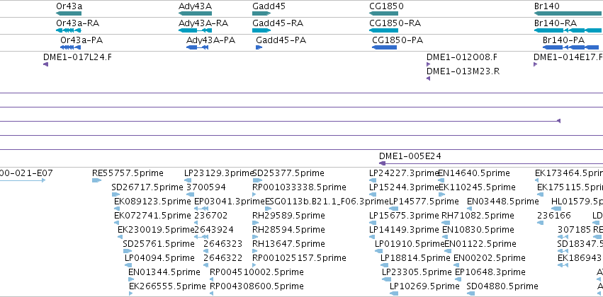Screen dimensions: 603x297
Task: Click the RE55757.5prime EST arrow
Action: click(x=96, y=180)
